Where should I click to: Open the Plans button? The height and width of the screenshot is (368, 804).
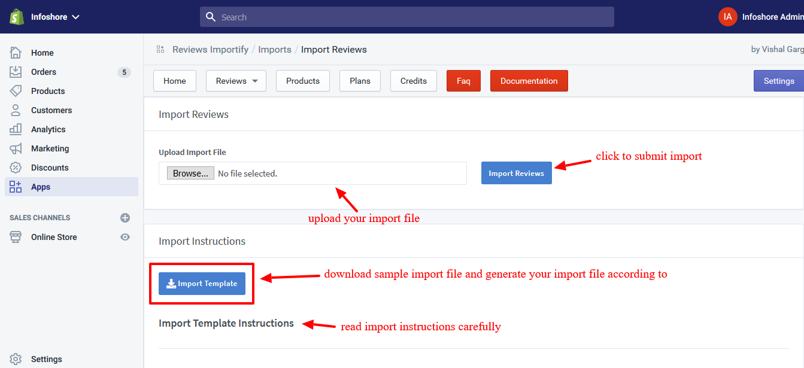(x=360, y=81)
